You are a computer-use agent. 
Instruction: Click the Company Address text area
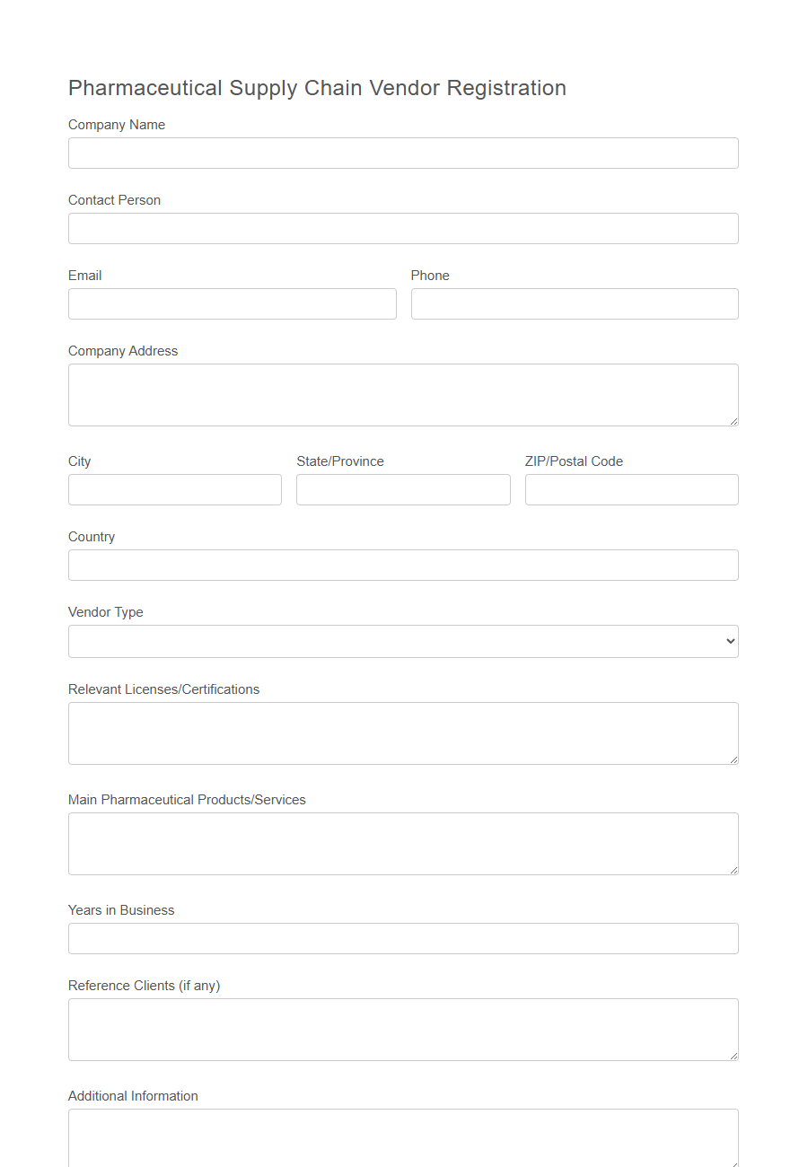tap(402, 393)
